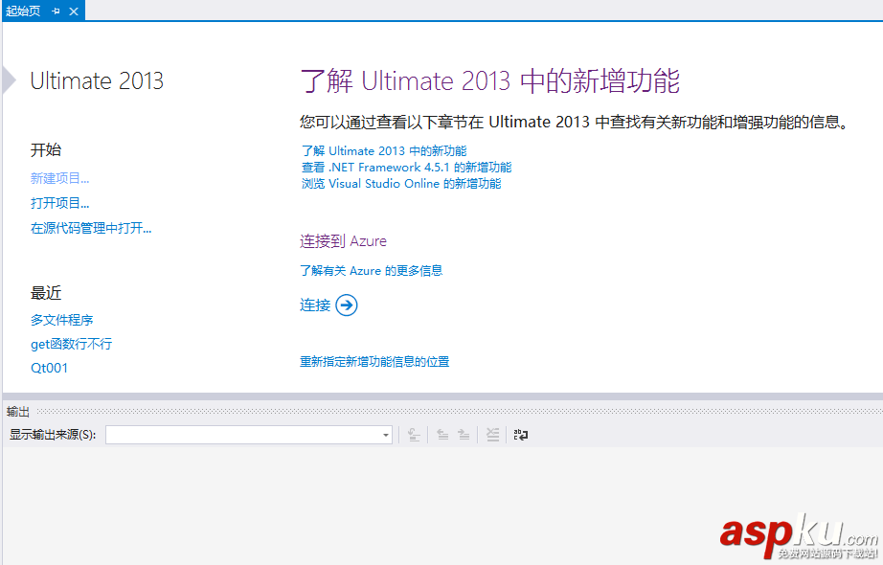Click Go to Next Message icon
The width and height of the screenshot is (883, 565).
pyautogui.click(x=464, y=435)
